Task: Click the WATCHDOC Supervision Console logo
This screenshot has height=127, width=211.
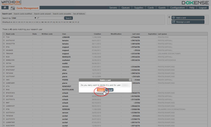Action: pyautogui.click(x=11, y=3)
